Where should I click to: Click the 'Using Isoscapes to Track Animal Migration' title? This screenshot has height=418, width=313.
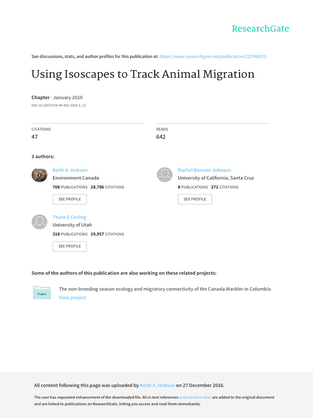pos(143,74)
